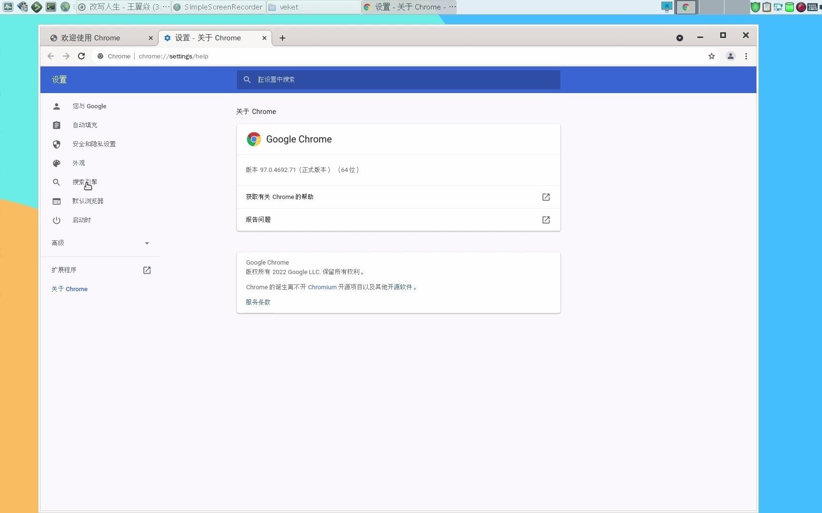Bookmark this page with the star icon
Screen dimensions: 822x513
click(712, 56)
